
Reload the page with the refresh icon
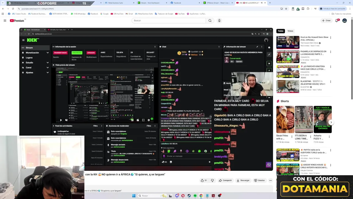coord(13,9)
